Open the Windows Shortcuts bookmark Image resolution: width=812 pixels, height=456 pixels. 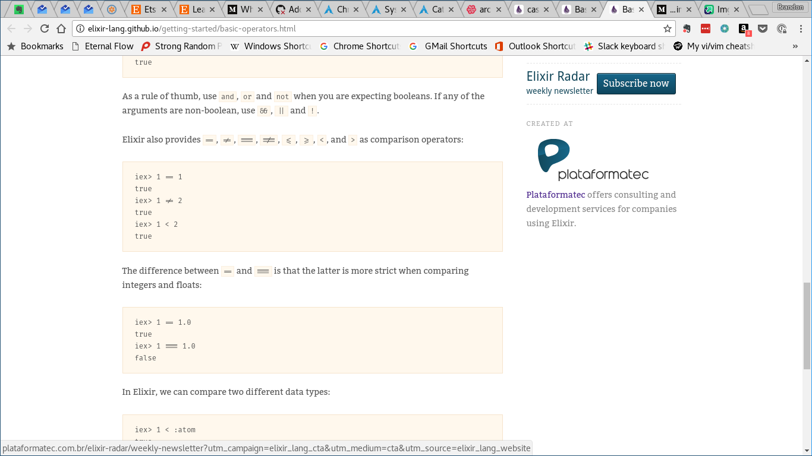click(x=271, y=46)
